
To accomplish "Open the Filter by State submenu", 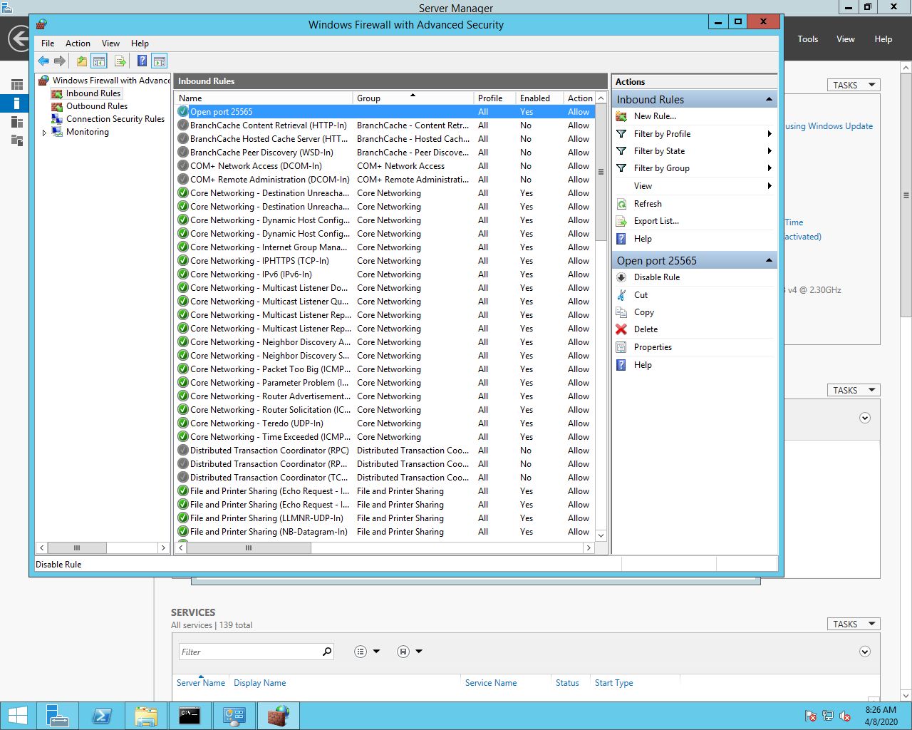I will (659, 151).
